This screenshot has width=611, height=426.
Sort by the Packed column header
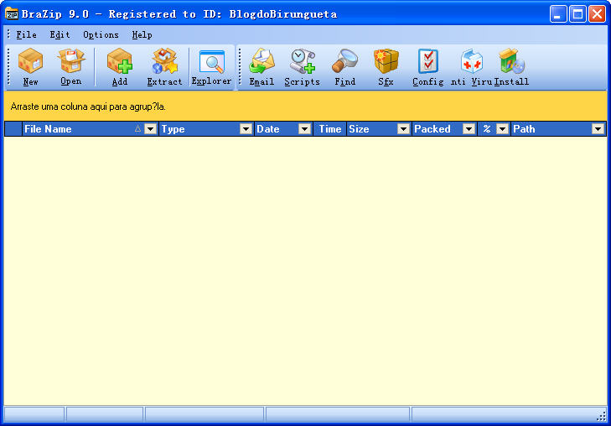tap(433, 129)
